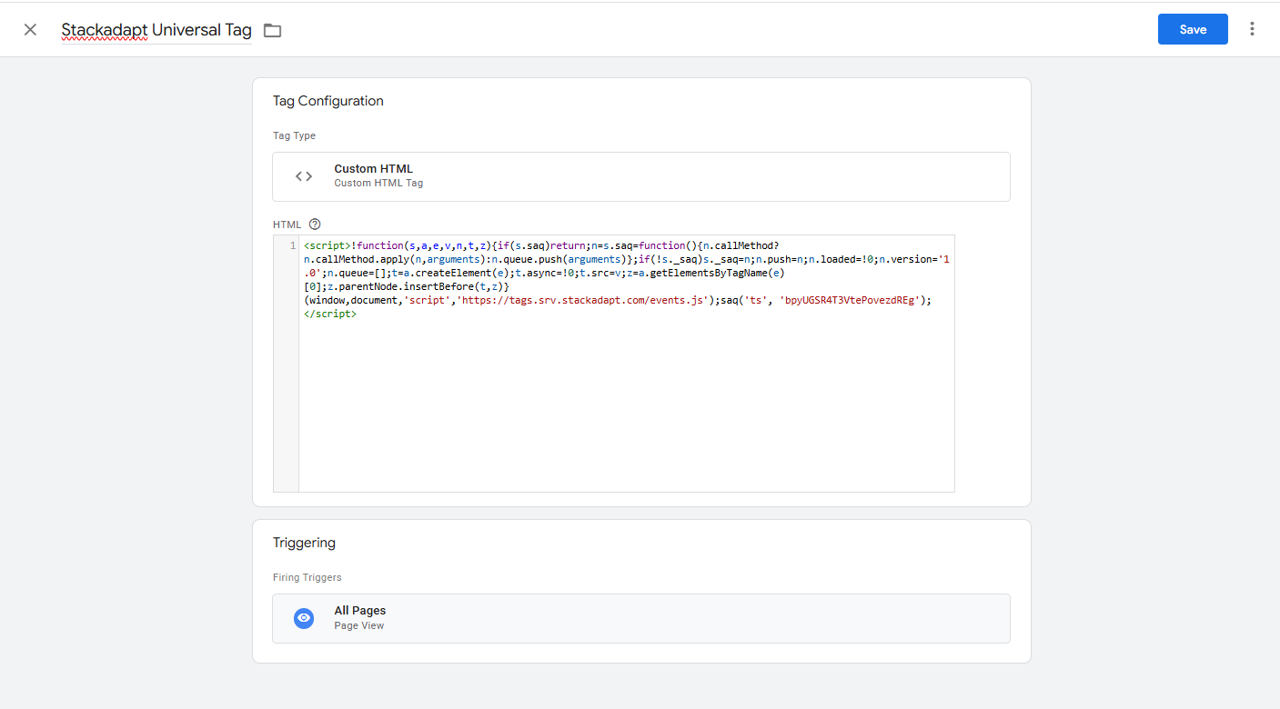1280x709 pixels.
Task: Click the Firing Triggers label
Action: [x=307, y=577]
